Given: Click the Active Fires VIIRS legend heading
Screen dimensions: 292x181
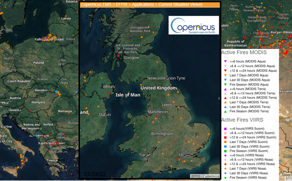Looking at the screenshot, I should (242, 120).
